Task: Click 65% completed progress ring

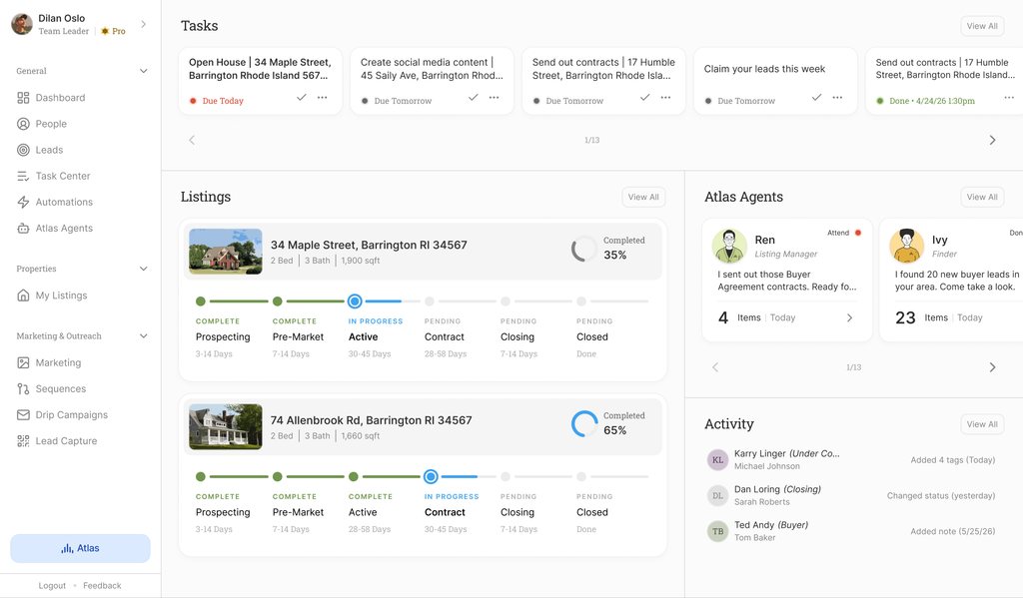Action: click(x=583, y=424)
